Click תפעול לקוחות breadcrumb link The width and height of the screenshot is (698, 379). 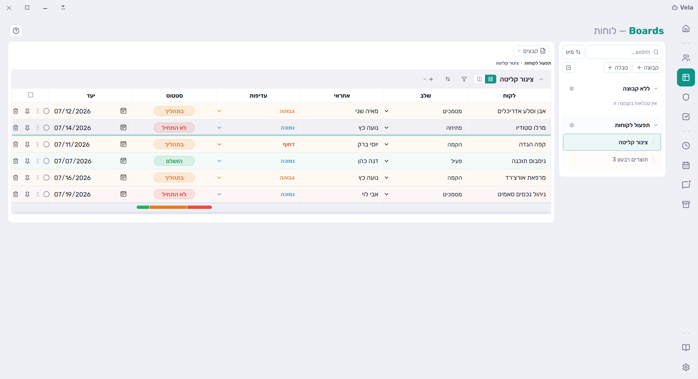537,63
